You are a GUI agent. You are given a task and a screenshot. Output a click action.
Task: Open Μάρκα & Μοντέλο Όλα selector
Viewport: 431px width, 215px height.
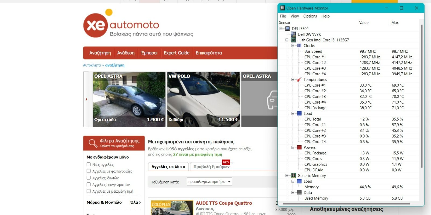click(x=135, y=202)
